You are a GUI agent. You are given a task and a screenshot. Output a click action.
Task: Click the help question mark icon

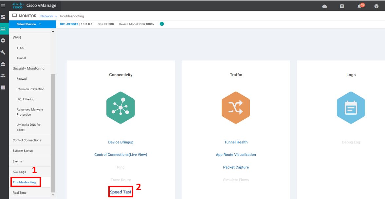tap(376, 6)
